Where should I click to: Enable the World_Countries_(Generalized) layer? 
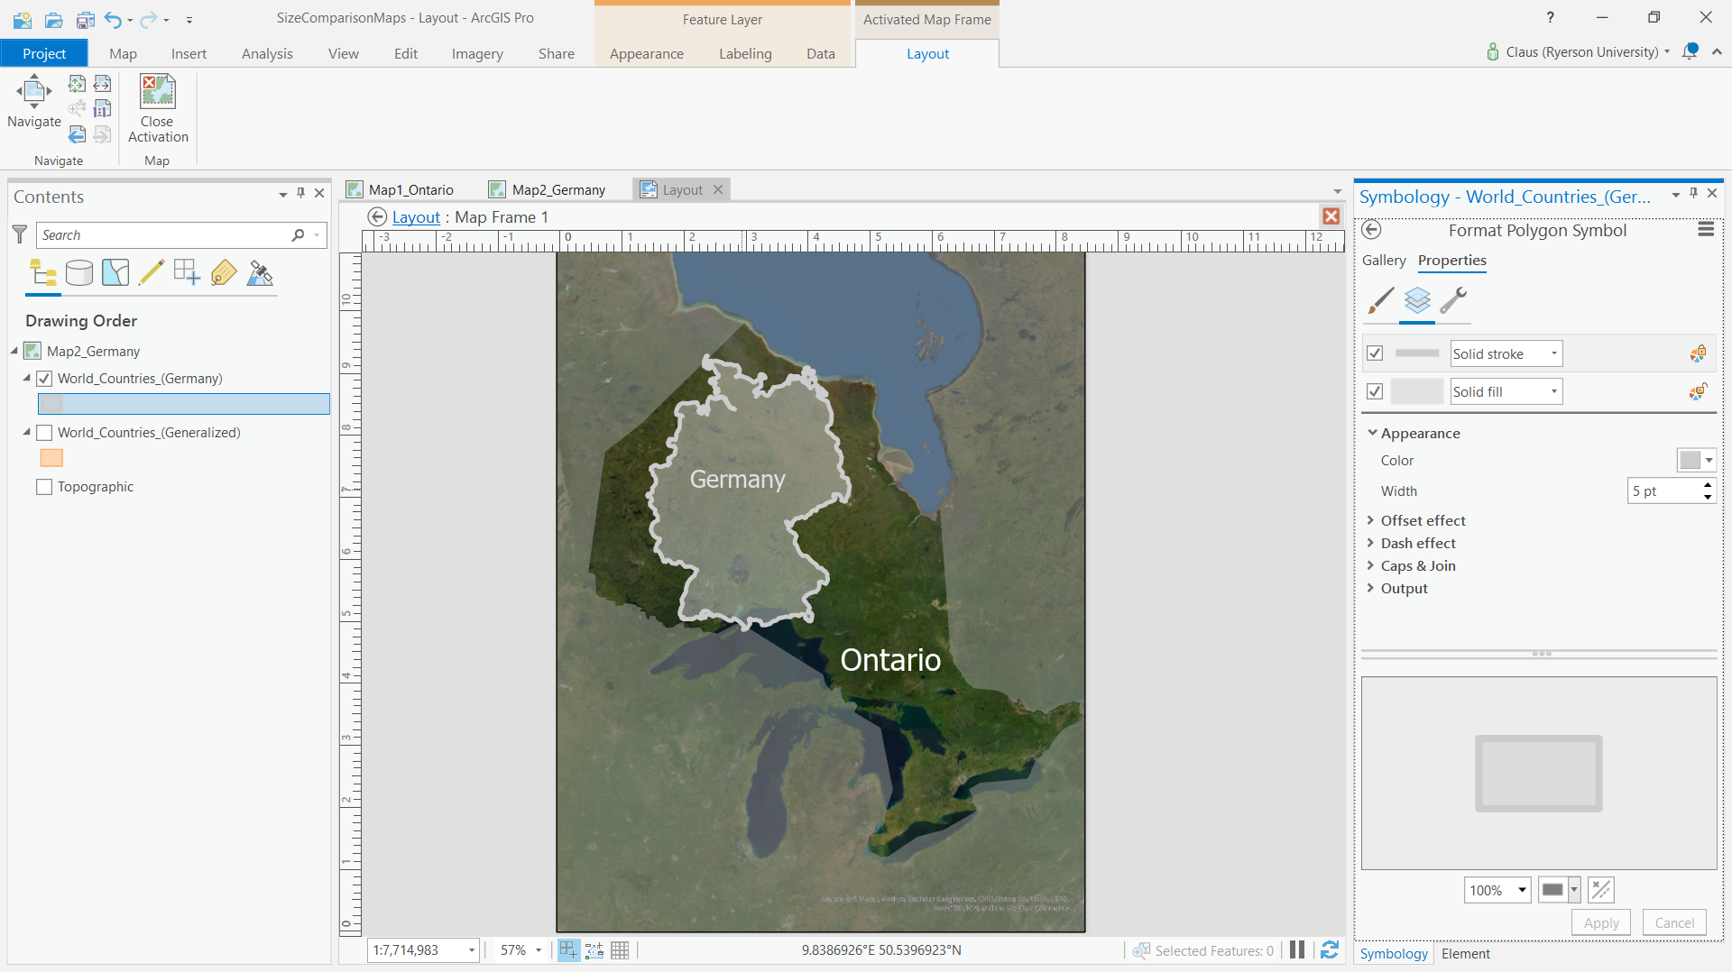point(43,433)
